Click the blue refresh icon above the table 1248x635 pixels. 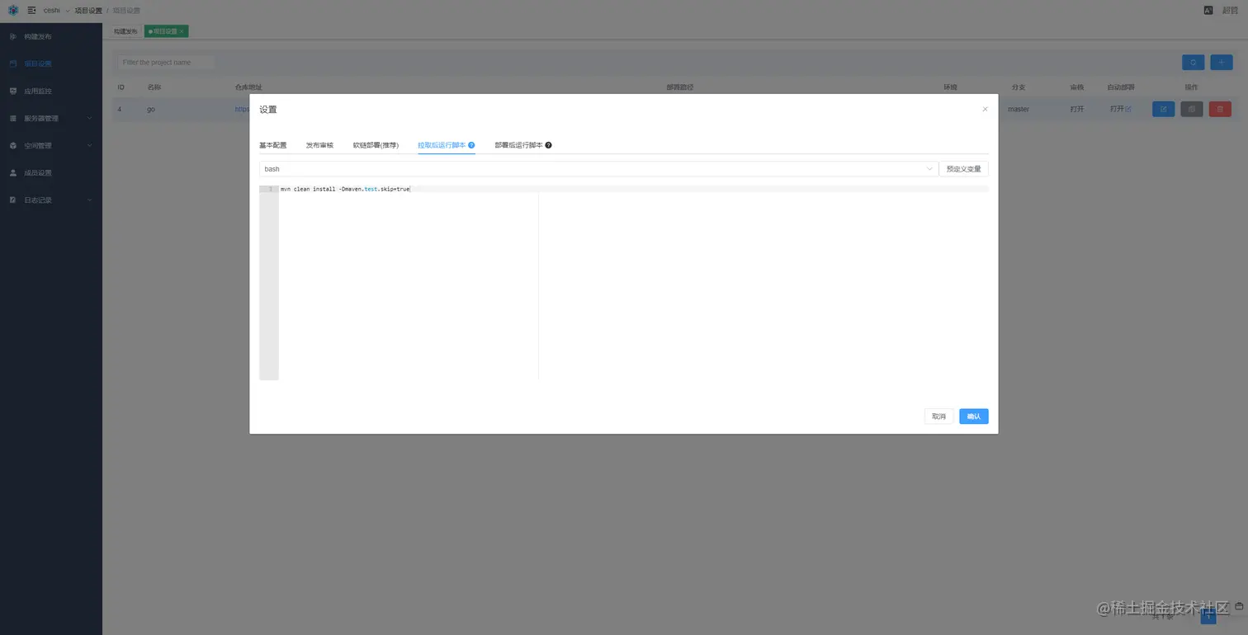pos(1193,62)
